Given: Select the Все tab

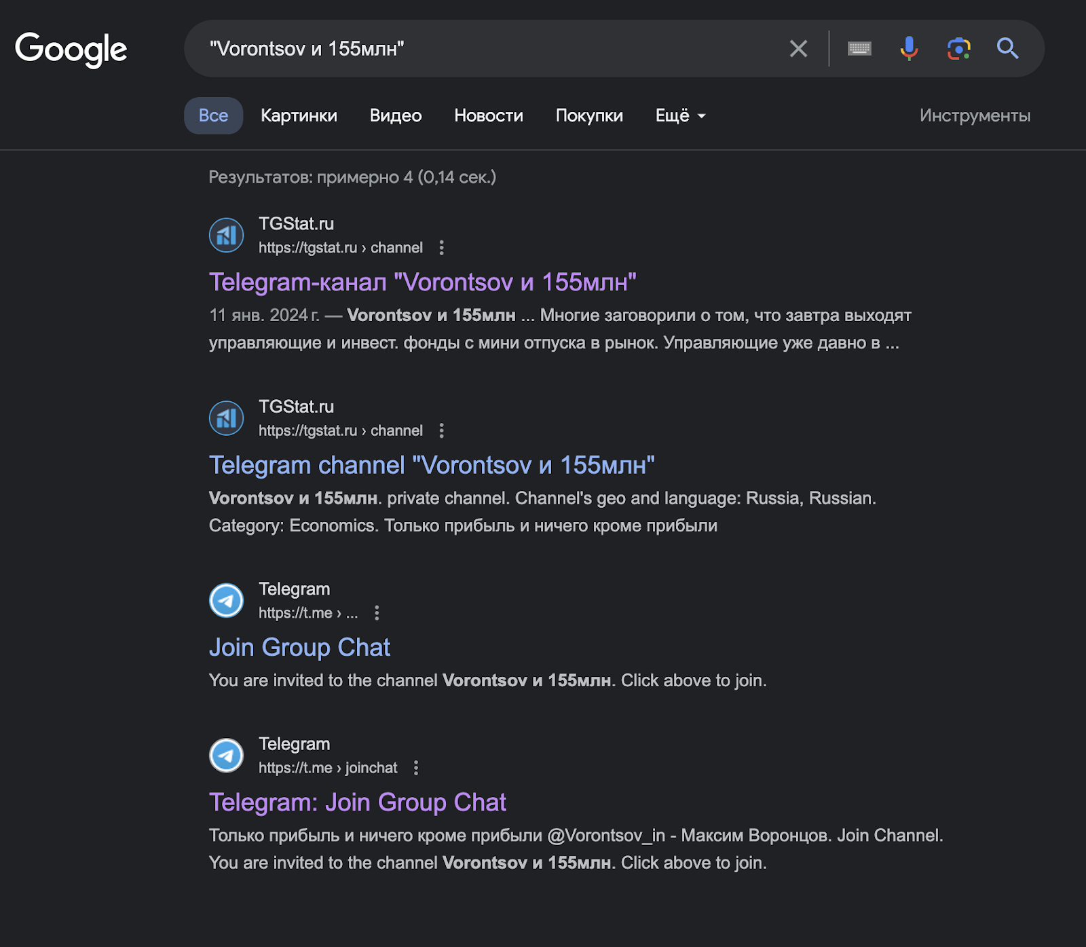Looking at the screenshot, I should 213,115.
